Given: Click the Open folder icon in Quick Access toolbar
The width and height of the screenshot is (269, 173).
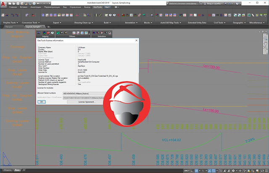Looking at the screenshot, I should (x=14, y=3).
